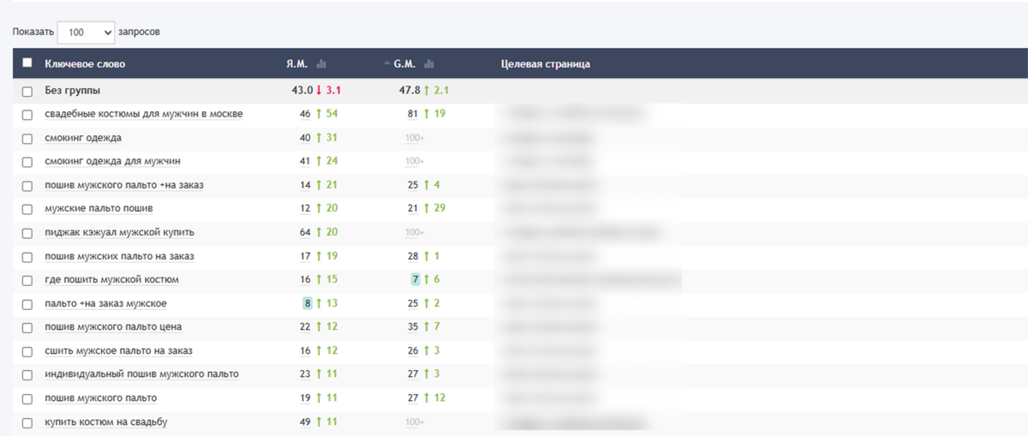Image resolution: width=1028 pixels, height=436 pixels.
Task: Sort by the Я.М. column header
Action: [298, 64]
